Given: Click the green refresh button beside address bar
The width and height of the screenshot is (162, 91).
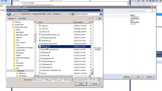Looking at the screenshot, I should [73, 14].
